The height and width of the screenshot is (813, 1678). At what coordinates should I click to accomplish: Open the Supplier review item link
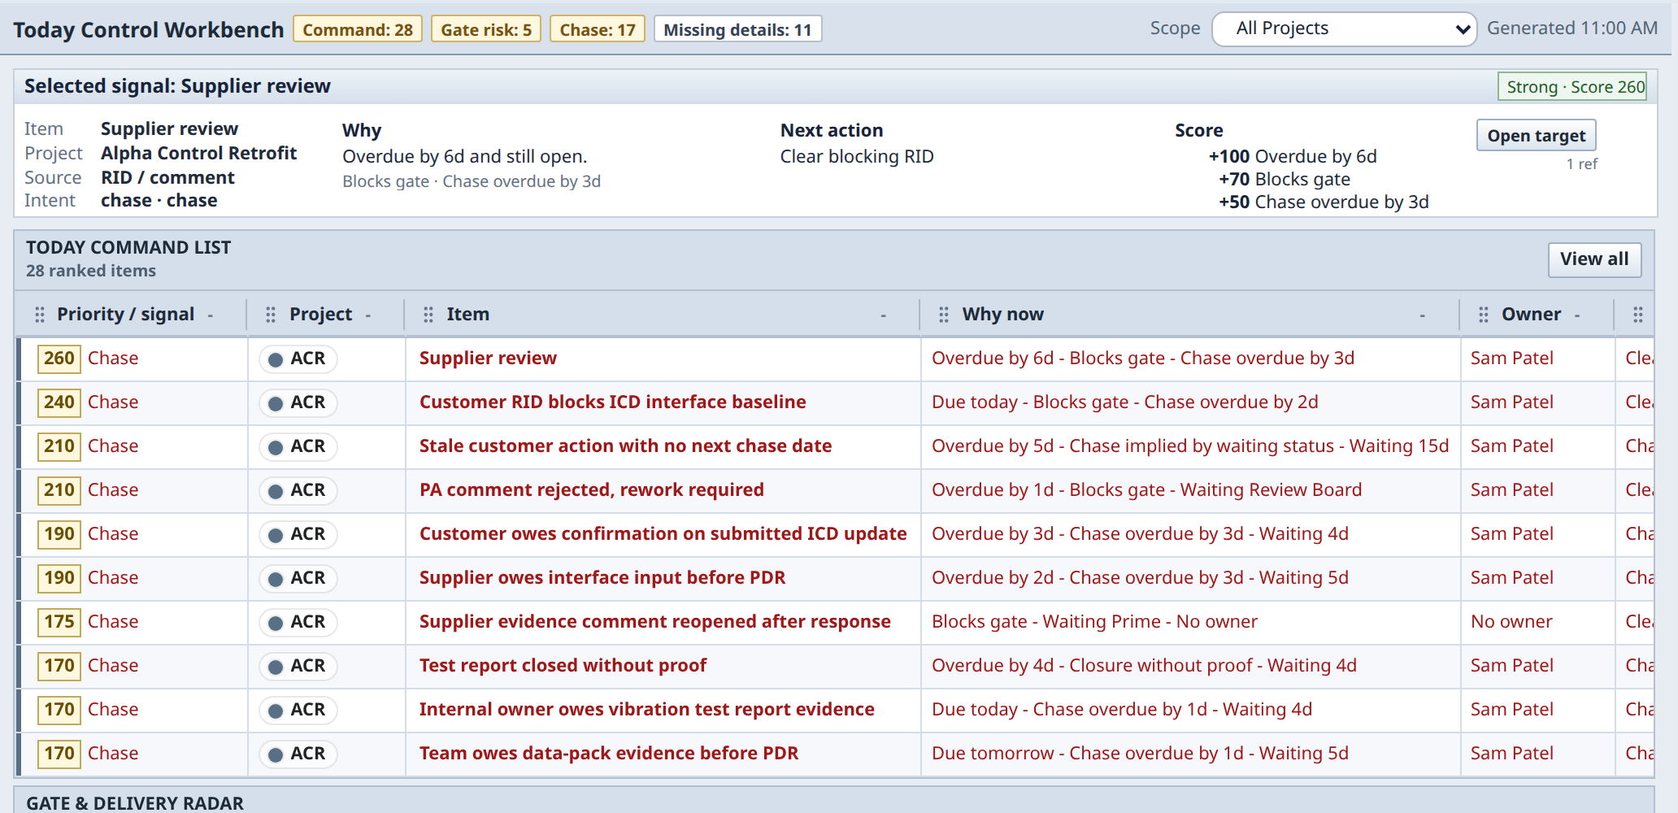pos(488,359)
